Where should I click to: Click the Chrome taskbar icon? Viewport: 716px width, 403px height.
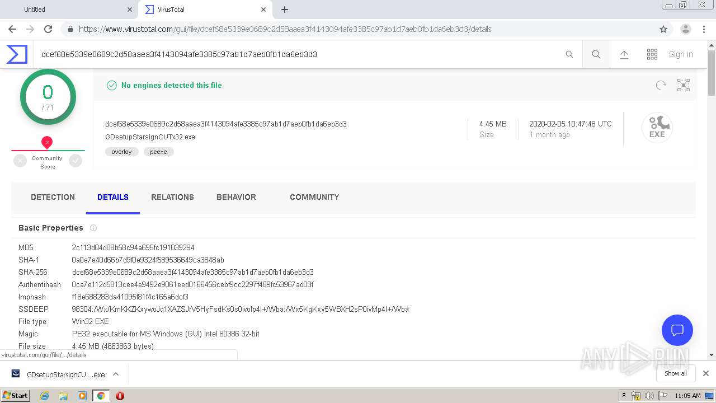point(101,396)
